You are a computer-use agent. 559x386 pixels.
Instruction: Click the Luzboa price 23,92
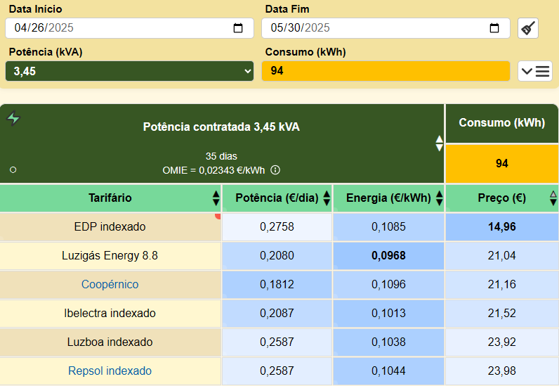click(x=501, y=342)
